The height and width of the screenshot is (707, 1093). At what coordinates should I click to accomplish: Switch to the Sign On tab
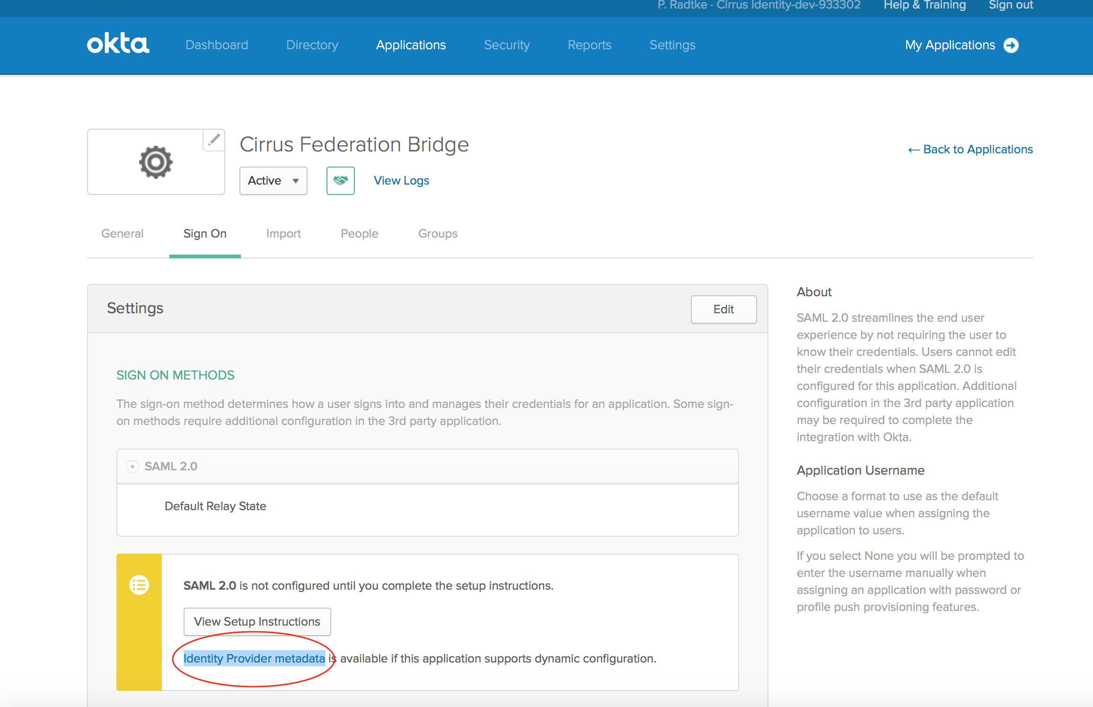click(x=205, y=234)
